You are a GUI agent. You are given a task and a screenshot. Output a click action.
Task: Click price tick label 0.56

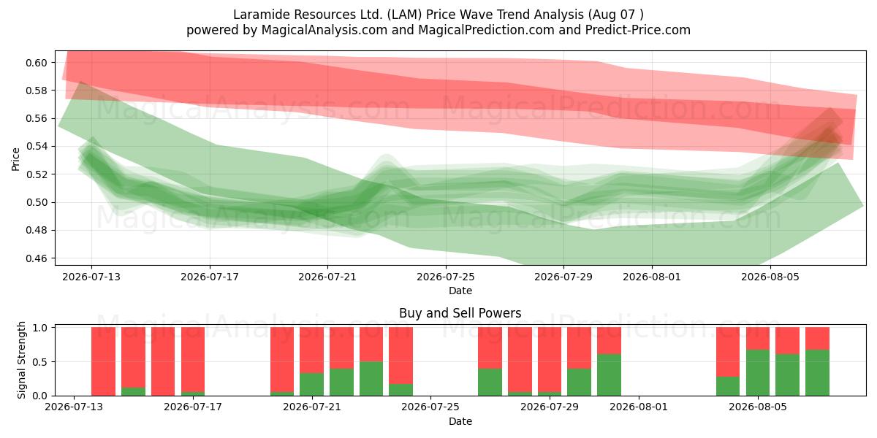pos(37,118)
